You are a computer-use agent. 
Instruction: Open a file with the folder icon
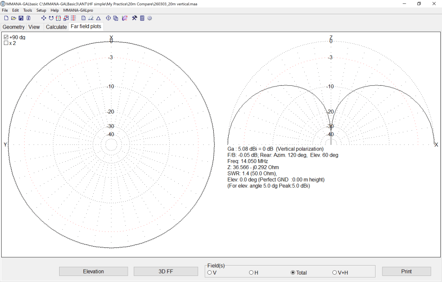[x=13, y=18]
